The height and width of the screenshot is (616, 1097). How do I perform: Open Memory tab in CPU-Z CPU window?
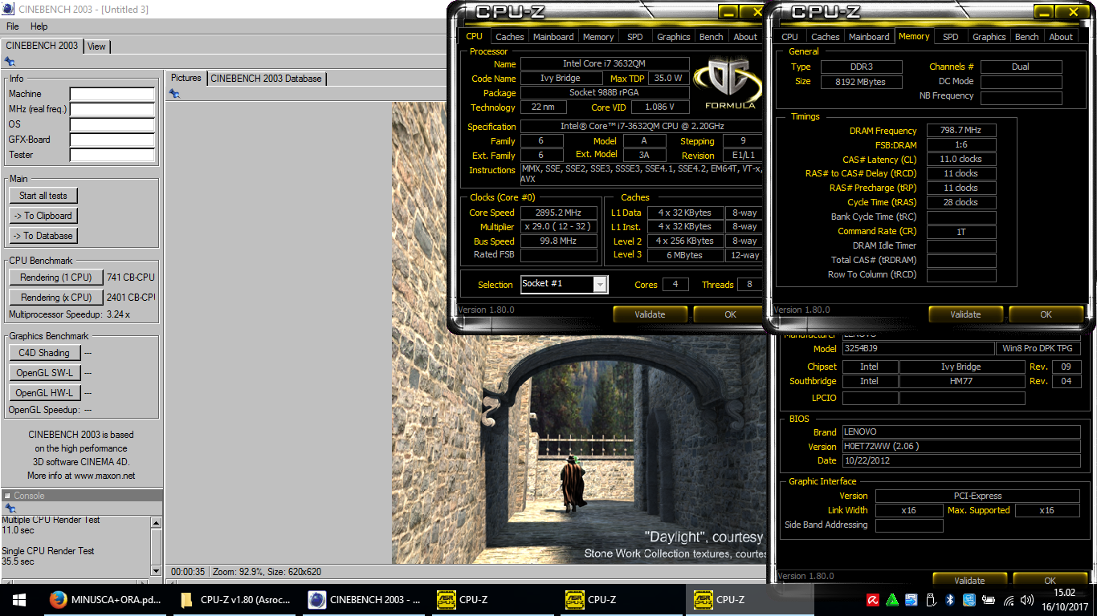click(x=598, y=37)
